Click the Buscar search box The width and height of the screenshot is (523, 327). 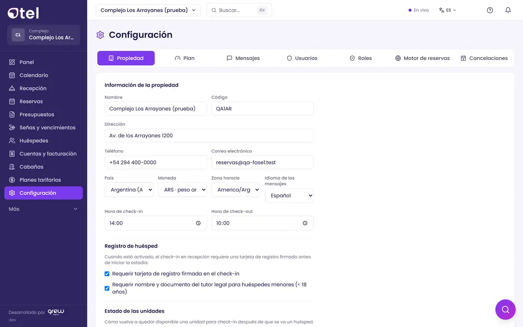[x=239, y=10]
